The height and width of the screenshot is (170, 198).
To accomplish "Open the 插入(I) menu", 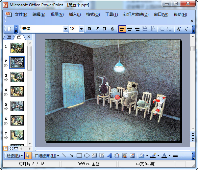I will point(75,14).
